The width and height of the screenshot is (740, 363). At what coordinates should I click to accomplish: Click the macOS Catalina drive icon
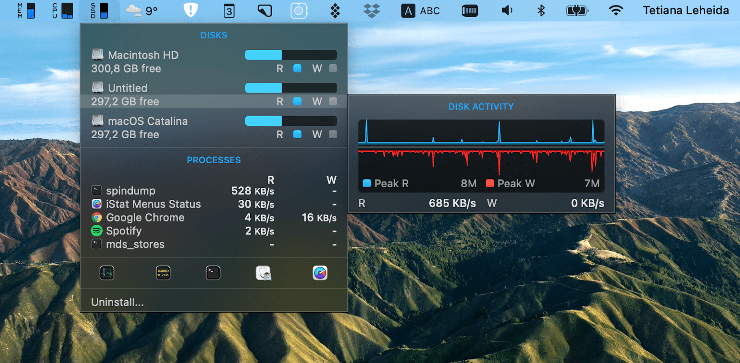coord(98,121)
